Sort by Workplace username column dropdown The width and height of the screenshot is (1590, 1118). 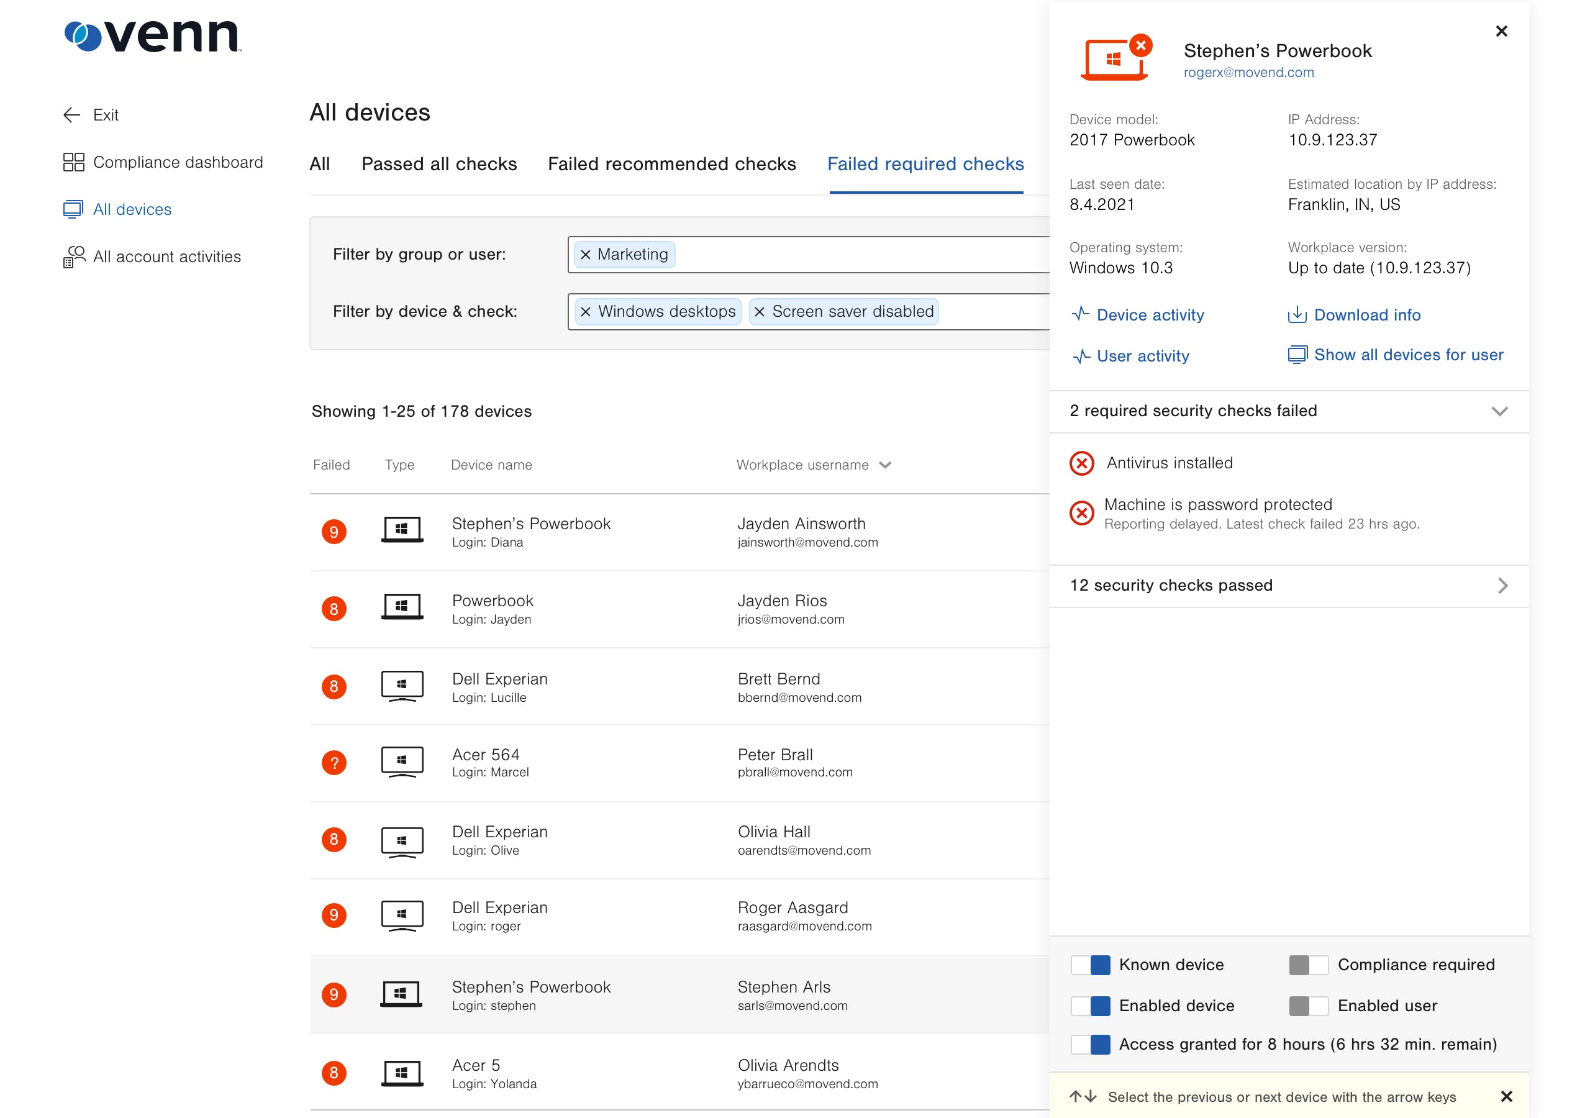coord(885,465)
